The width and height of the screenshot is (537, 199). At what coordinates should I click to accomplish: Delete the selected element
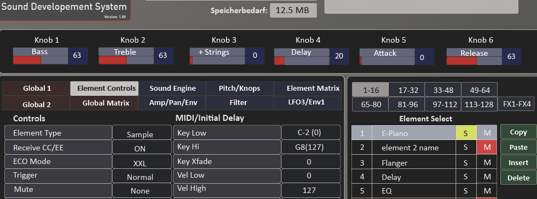(x=518, y=178)
